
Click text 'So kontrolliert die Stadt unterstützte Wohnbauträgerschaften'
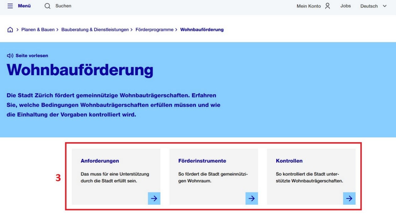[x=309, y=177]
